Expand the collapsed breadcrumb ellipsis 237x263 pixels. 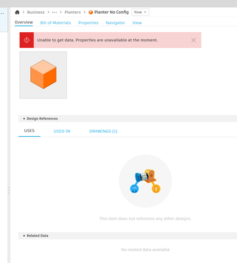tap(55, 12)
